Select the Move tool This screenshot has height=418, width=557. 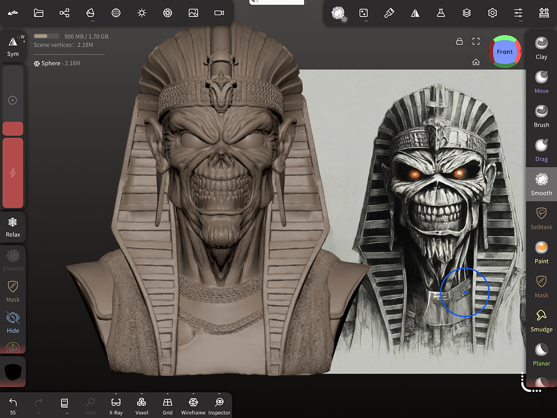point(541,81)
